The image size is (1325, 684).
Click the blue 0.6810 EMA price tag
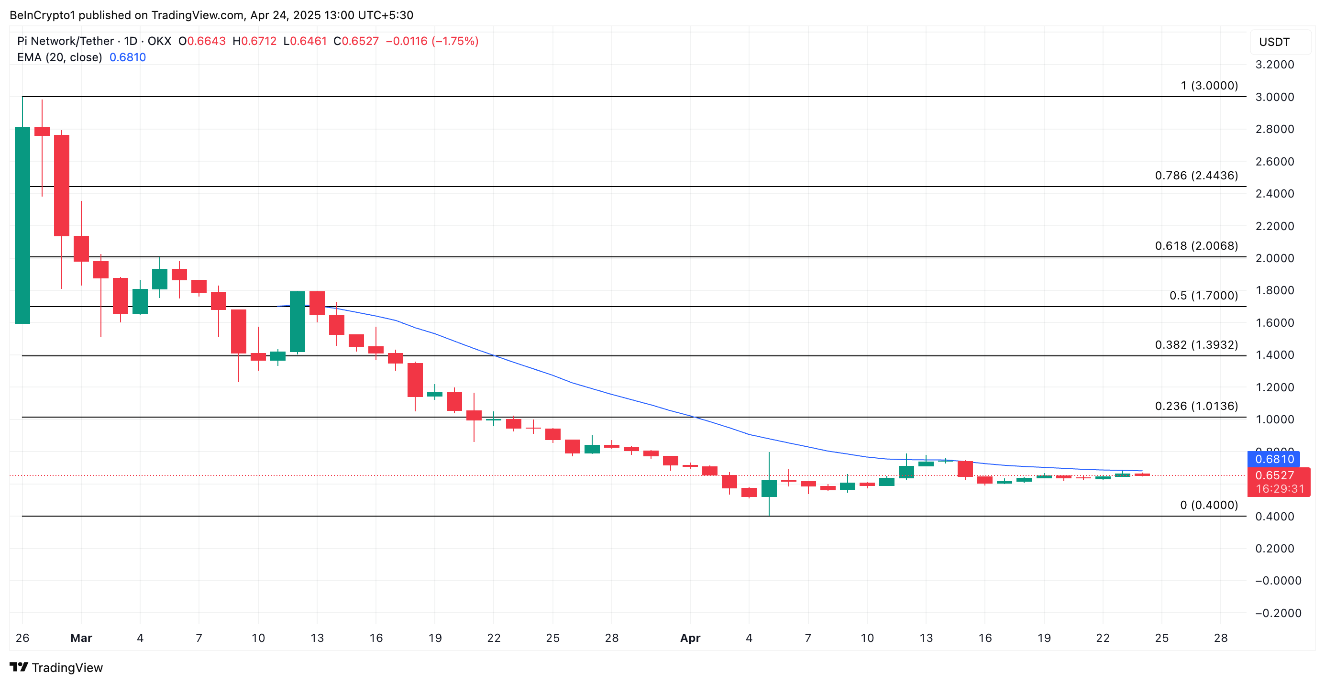pos(1273,459)
